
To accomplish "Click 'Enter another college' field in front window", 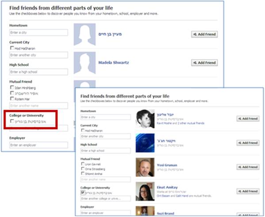I will point(105,198).
